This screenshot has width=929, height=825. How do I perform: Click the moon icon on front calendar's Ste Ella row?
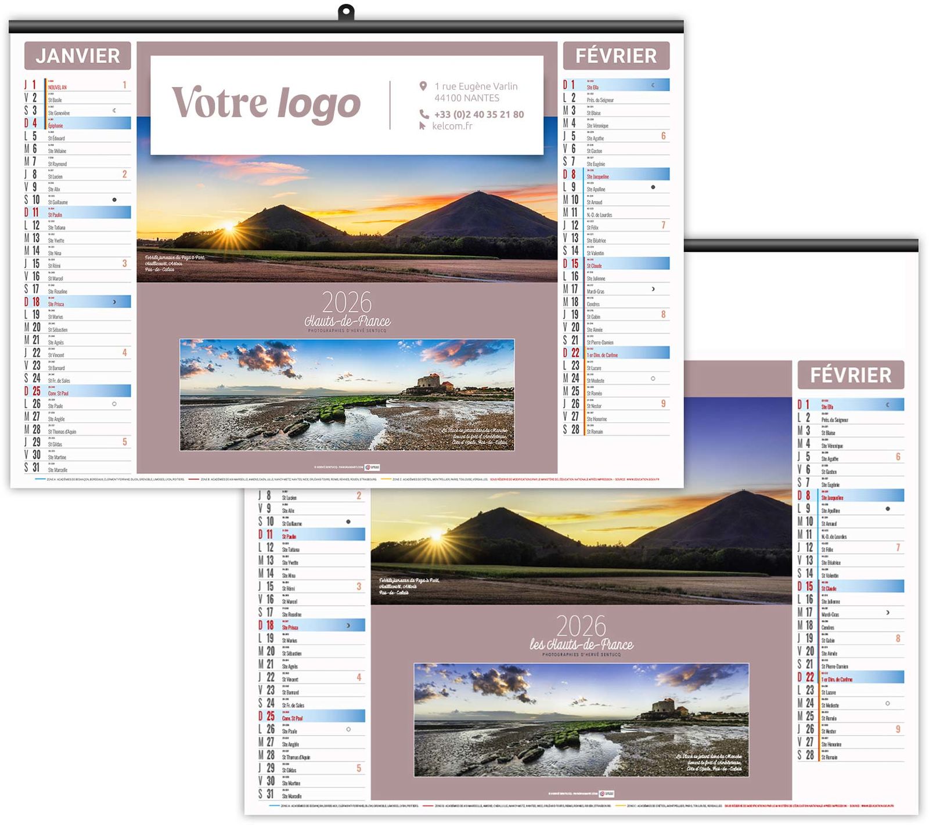(653, 85)
